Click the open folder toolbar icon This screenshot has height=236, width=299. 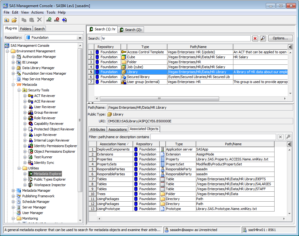[14, 20]
